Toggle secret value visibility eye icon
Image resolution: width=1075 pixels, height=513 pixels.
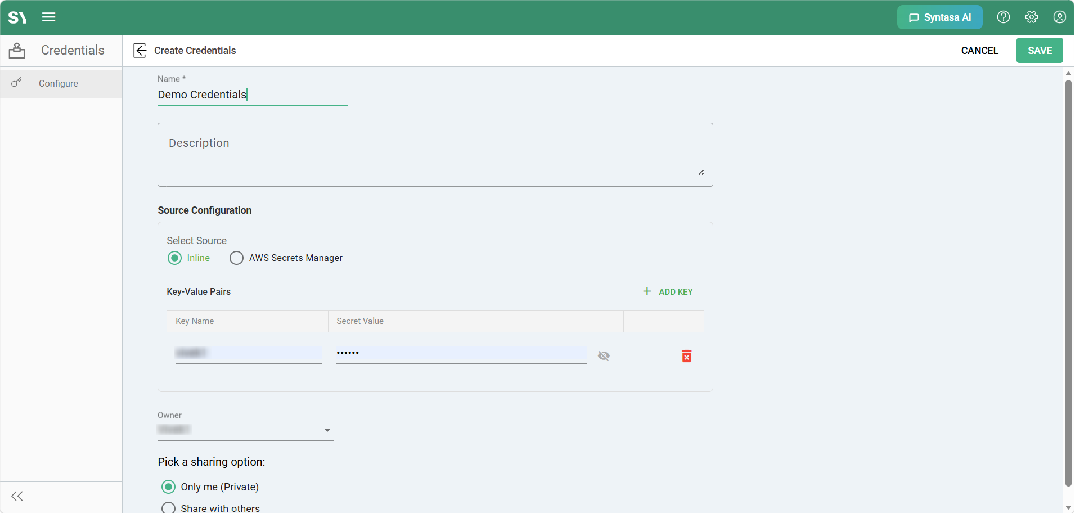(604, 356)
